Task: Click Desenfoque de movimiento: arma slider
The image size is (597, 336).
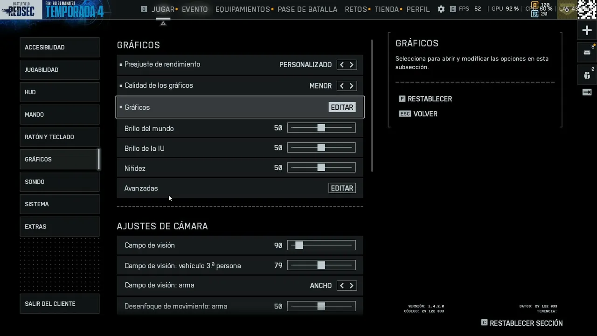Action: click(321, 306)
